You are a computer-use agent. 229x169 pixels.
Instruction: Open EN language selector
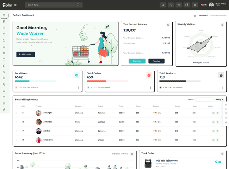(x=204, y=5)
